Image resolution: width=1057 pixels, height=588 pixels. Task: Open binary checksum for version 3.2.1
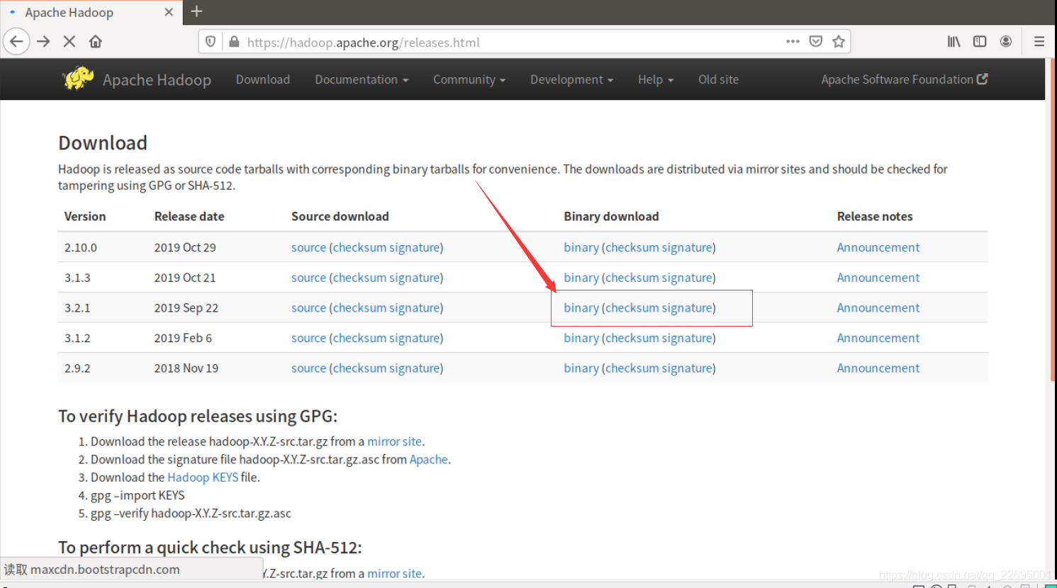(632, 307)
